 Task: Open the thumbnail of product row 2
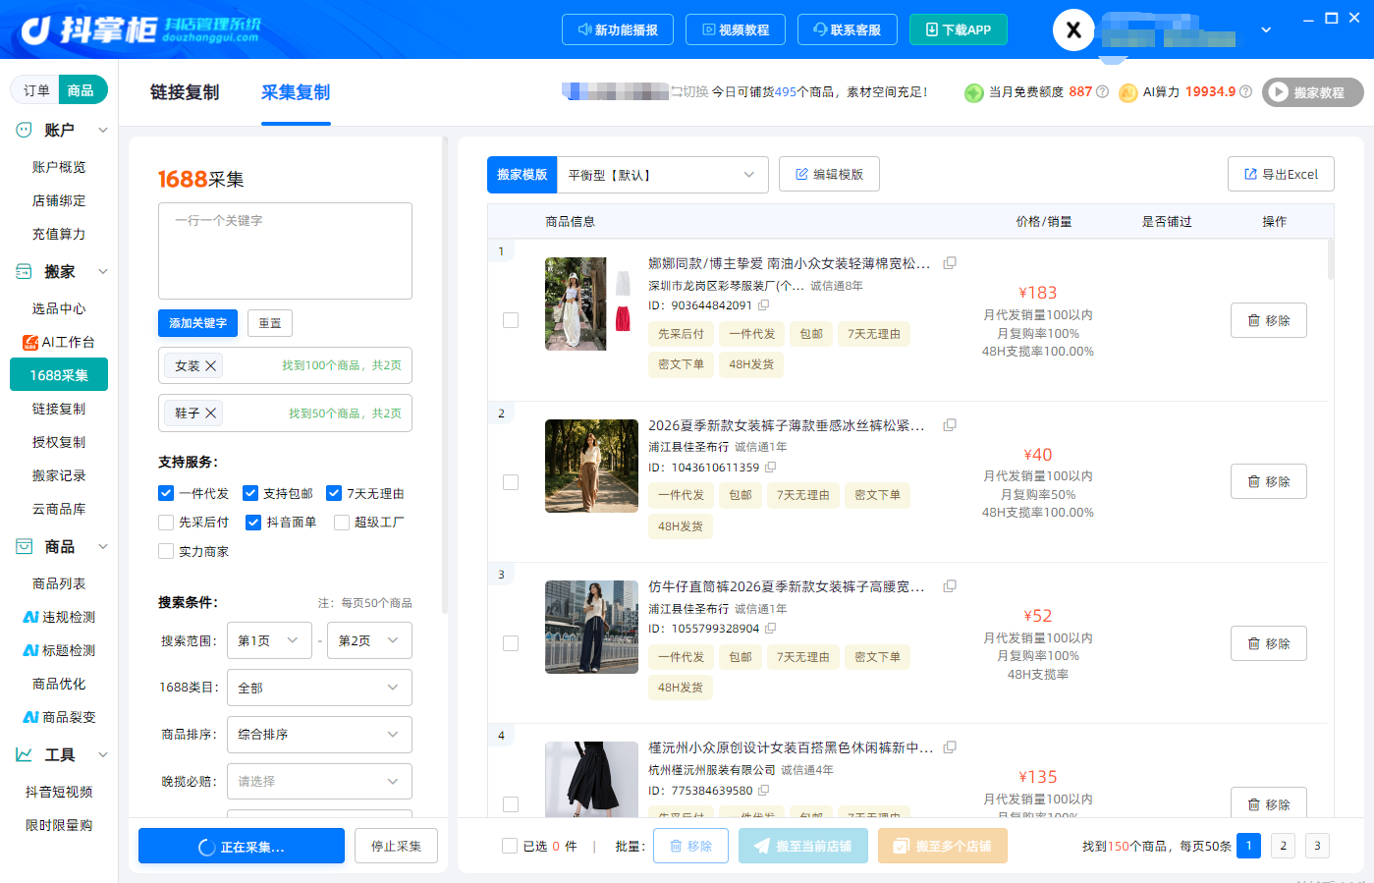point(591,466)
